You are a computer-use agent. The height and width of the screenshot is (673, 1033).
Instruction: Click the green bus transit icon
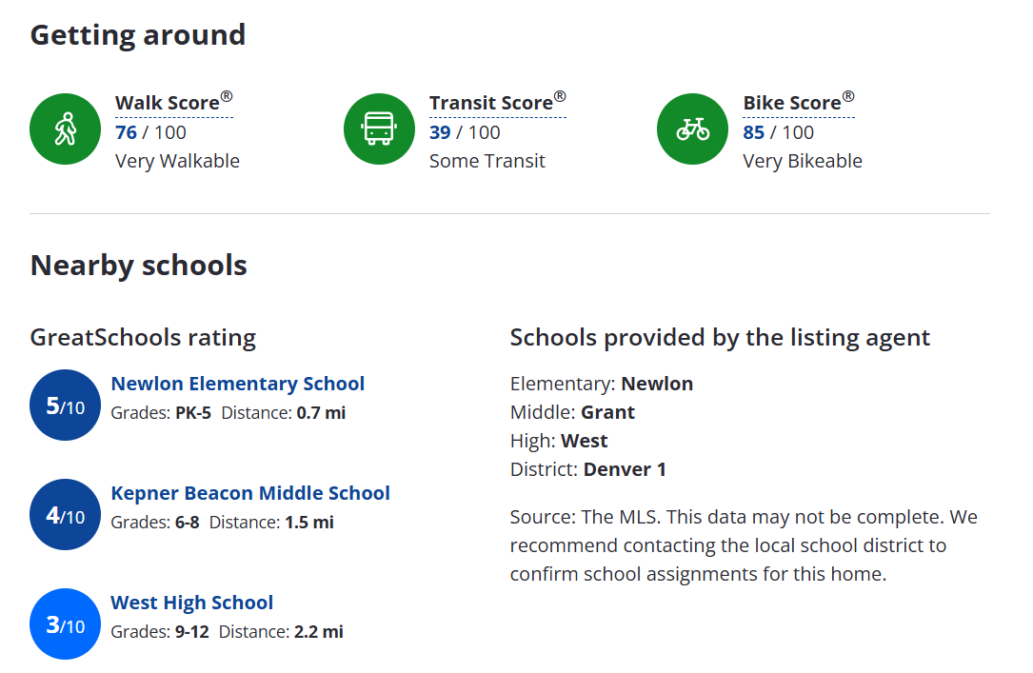pos(379,129)
